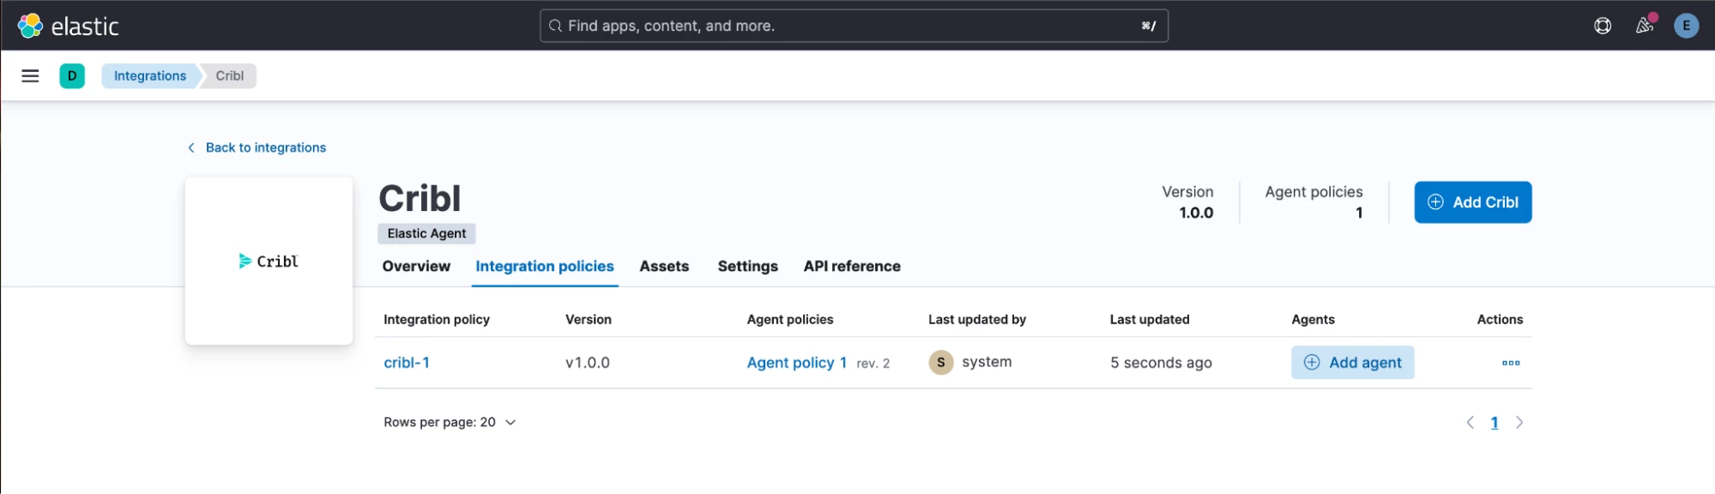Screen dimensions: 1715x494
Task: Click the Agents column header
Action: click(1313, 319)
